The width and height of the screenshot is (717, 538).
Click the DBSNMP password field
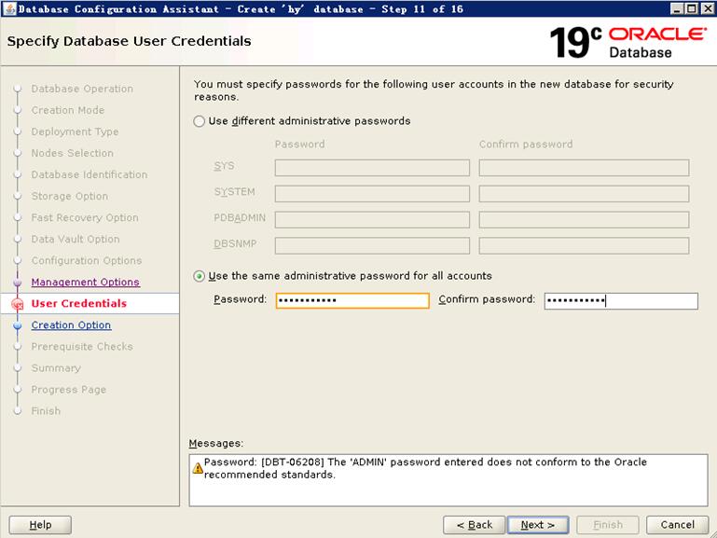[372, 246]
